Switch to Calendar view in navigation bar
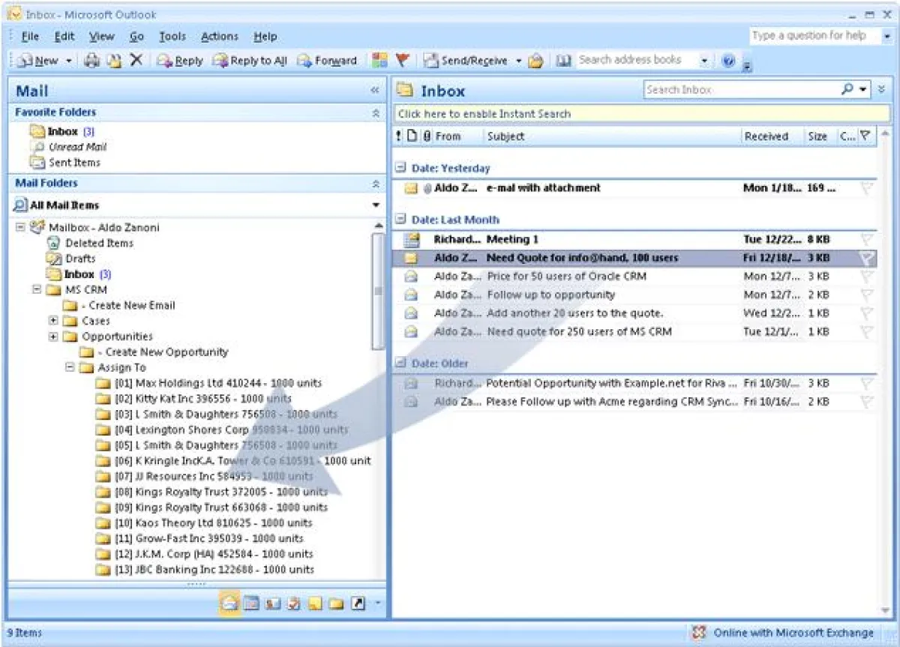 point(251,604)
